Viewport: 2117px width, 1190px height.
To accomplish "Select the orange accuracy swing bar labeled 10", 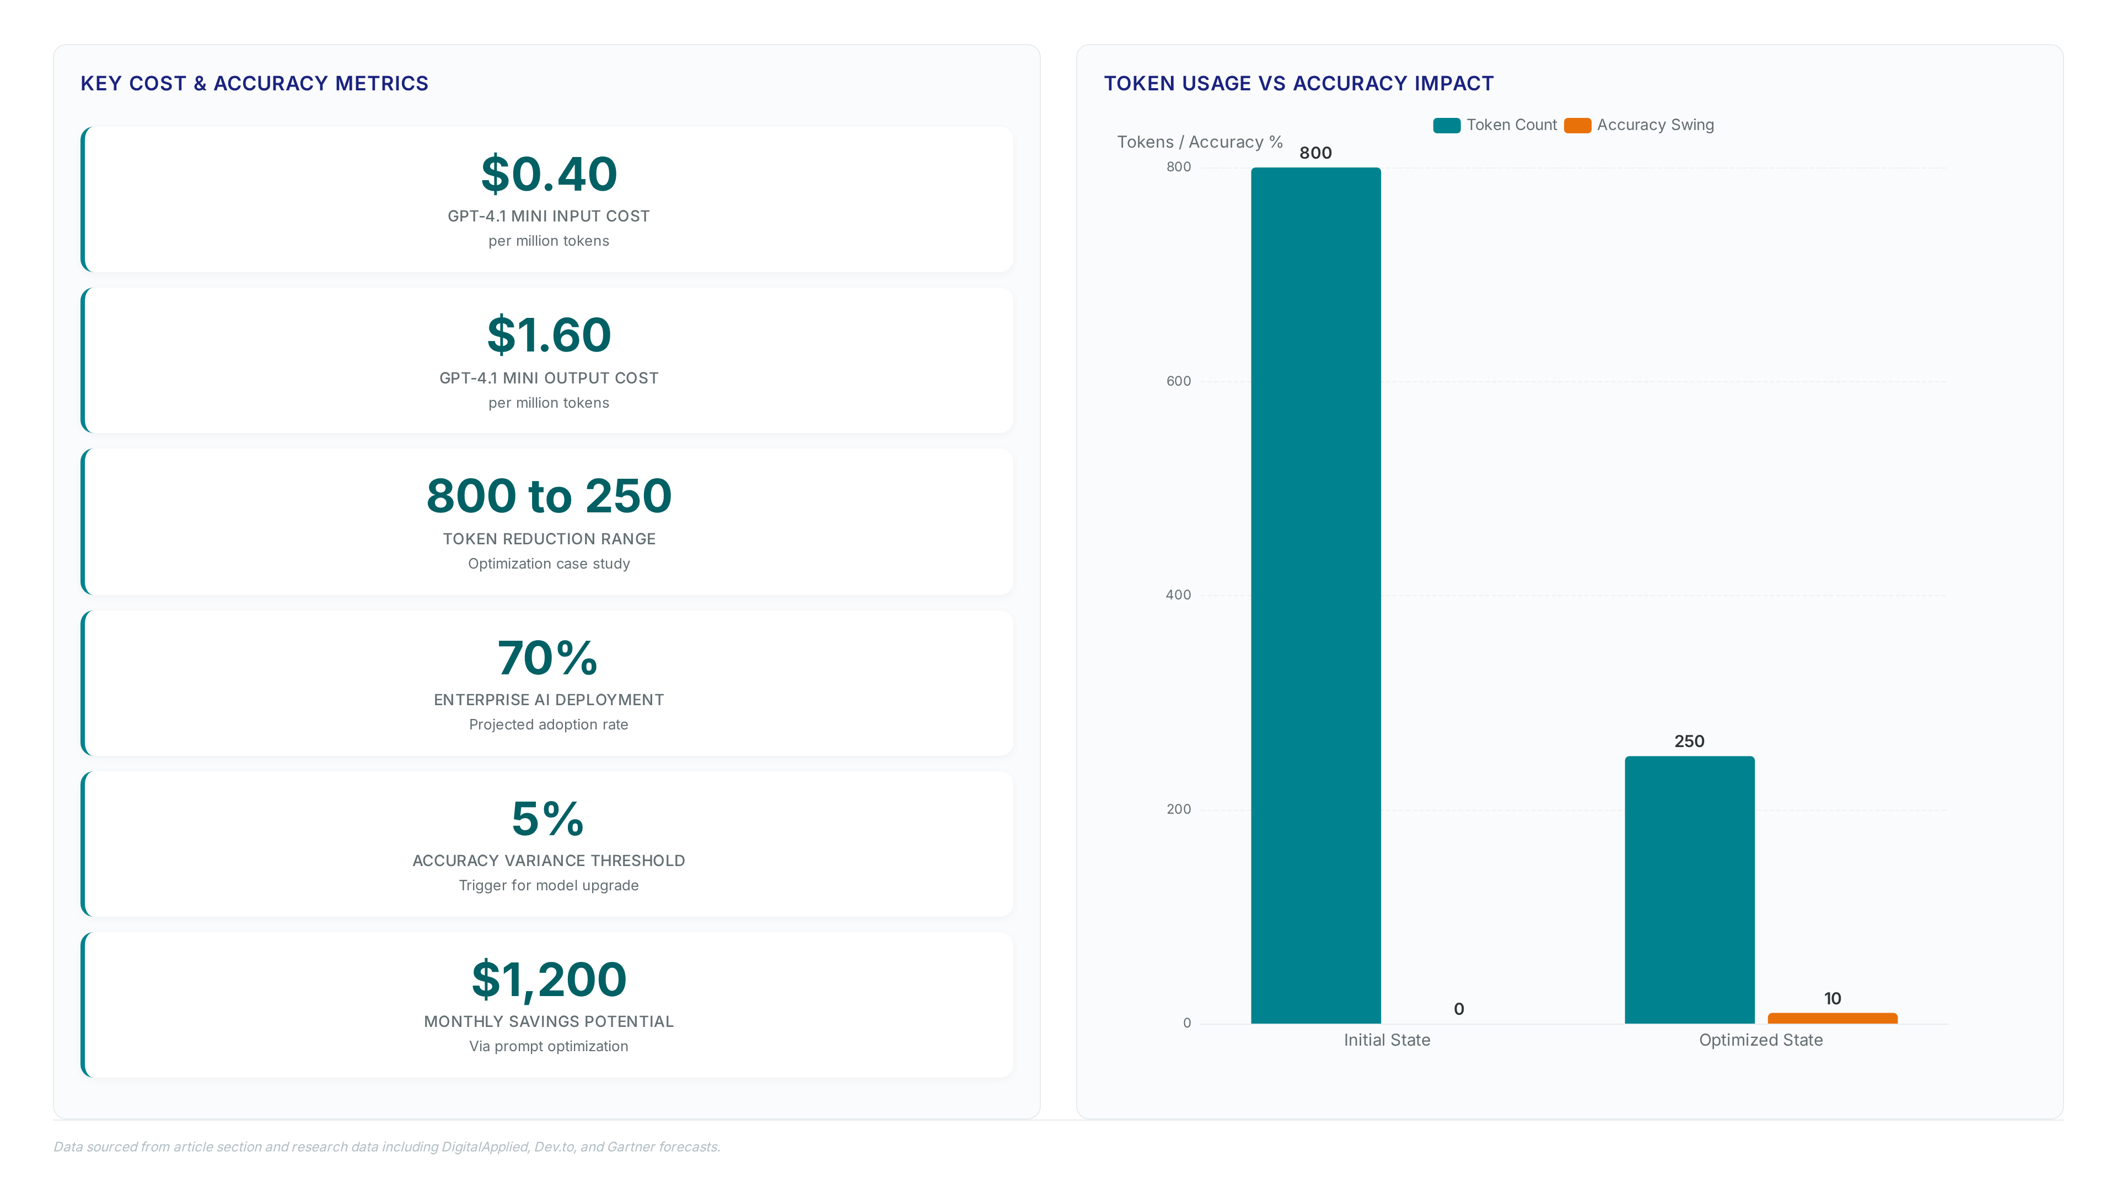I will tap(1833, 1018).
